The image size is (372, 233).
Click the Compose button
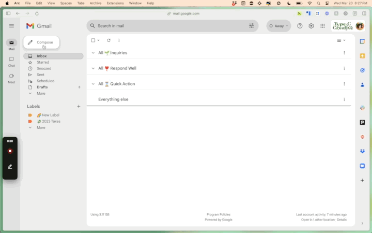(41, 42)
